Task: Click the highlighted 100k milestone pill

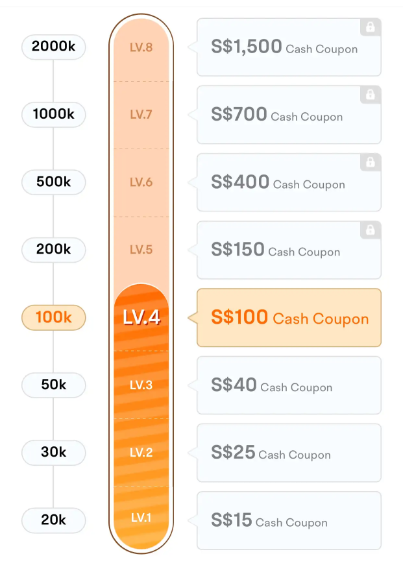Action: click(54, 317)
